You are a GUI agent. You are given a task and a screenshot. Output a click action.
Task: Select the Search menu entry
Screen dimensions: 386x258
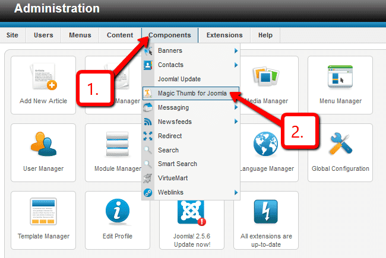tap(191, 150)
